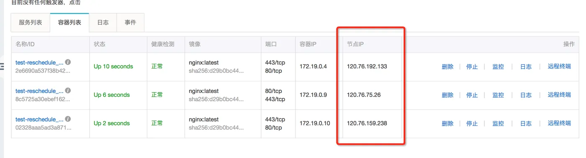Click the 节点IP column header
The image size is (586, 158).
pos(355,44)
